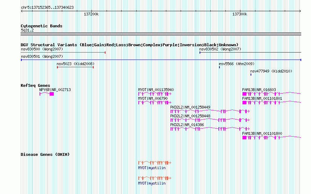
Task: Select the gray 5q31.2 cytogenetic band bar
Action: pos(161,34)
